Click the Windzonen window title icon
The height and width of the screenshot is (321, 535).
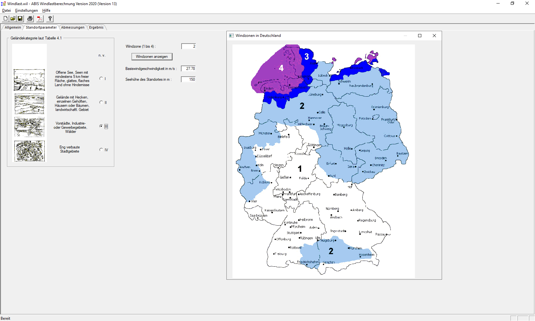coord(232,36)
